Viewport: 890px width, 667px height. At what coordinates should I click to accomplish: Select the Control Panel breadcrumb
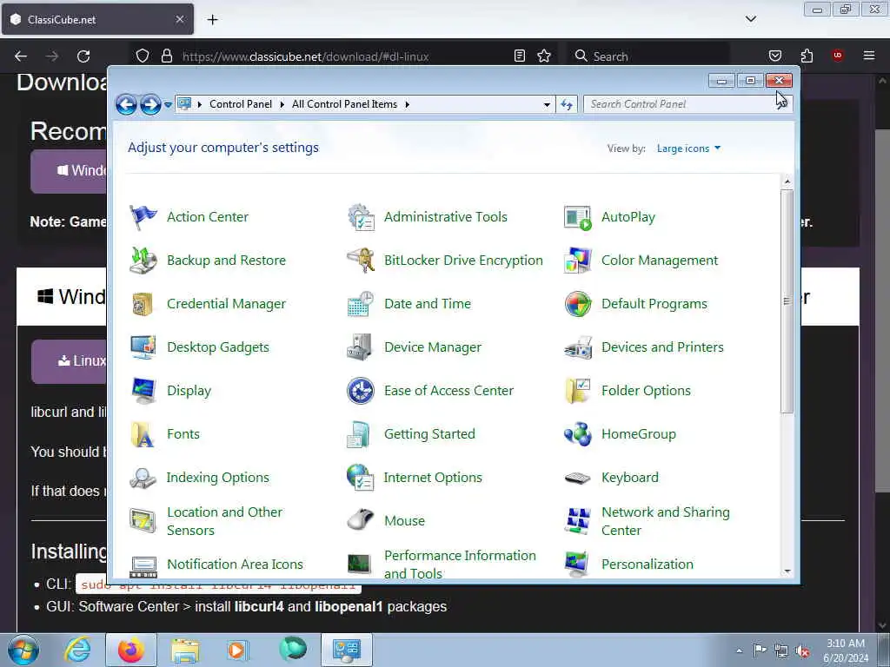[x=241, y=104]
